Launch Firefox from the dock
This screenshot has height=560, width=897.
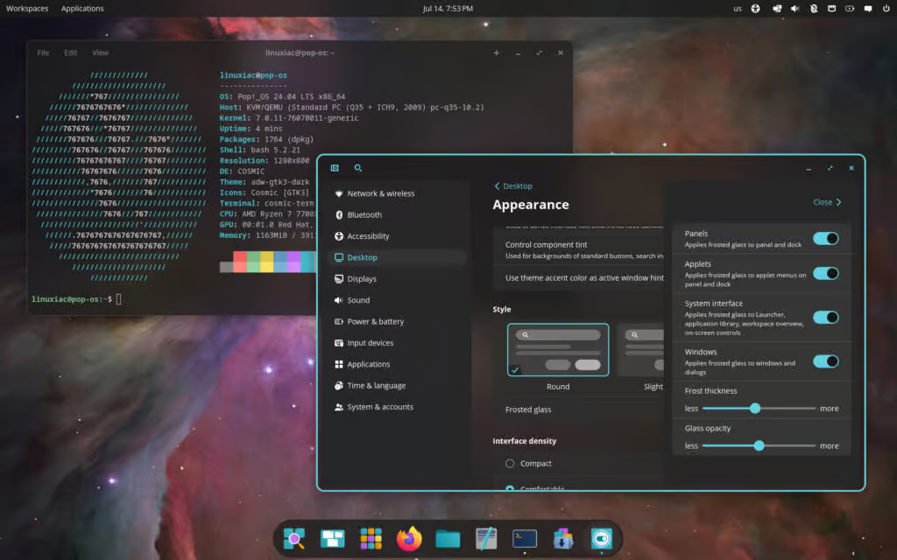coord(409,538)
